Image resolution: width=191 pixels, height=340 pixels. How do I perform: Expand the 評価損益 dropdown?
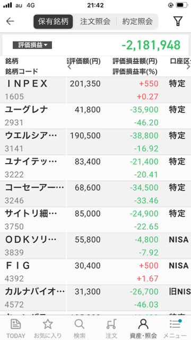[32, 45]
